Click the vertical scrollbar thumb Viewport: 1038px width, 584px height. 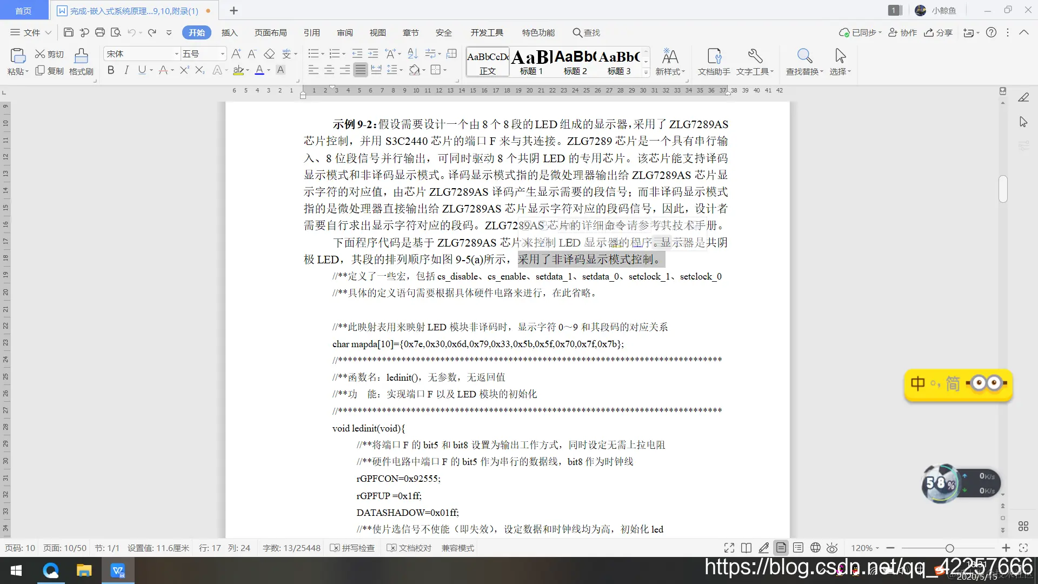coord(1003,189)
